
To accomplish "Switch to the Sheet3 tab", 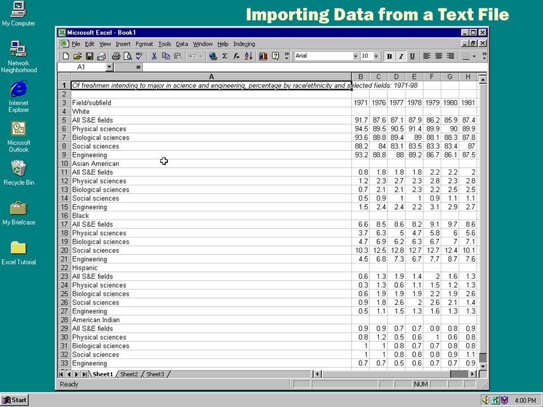I will tap(155, 374).
